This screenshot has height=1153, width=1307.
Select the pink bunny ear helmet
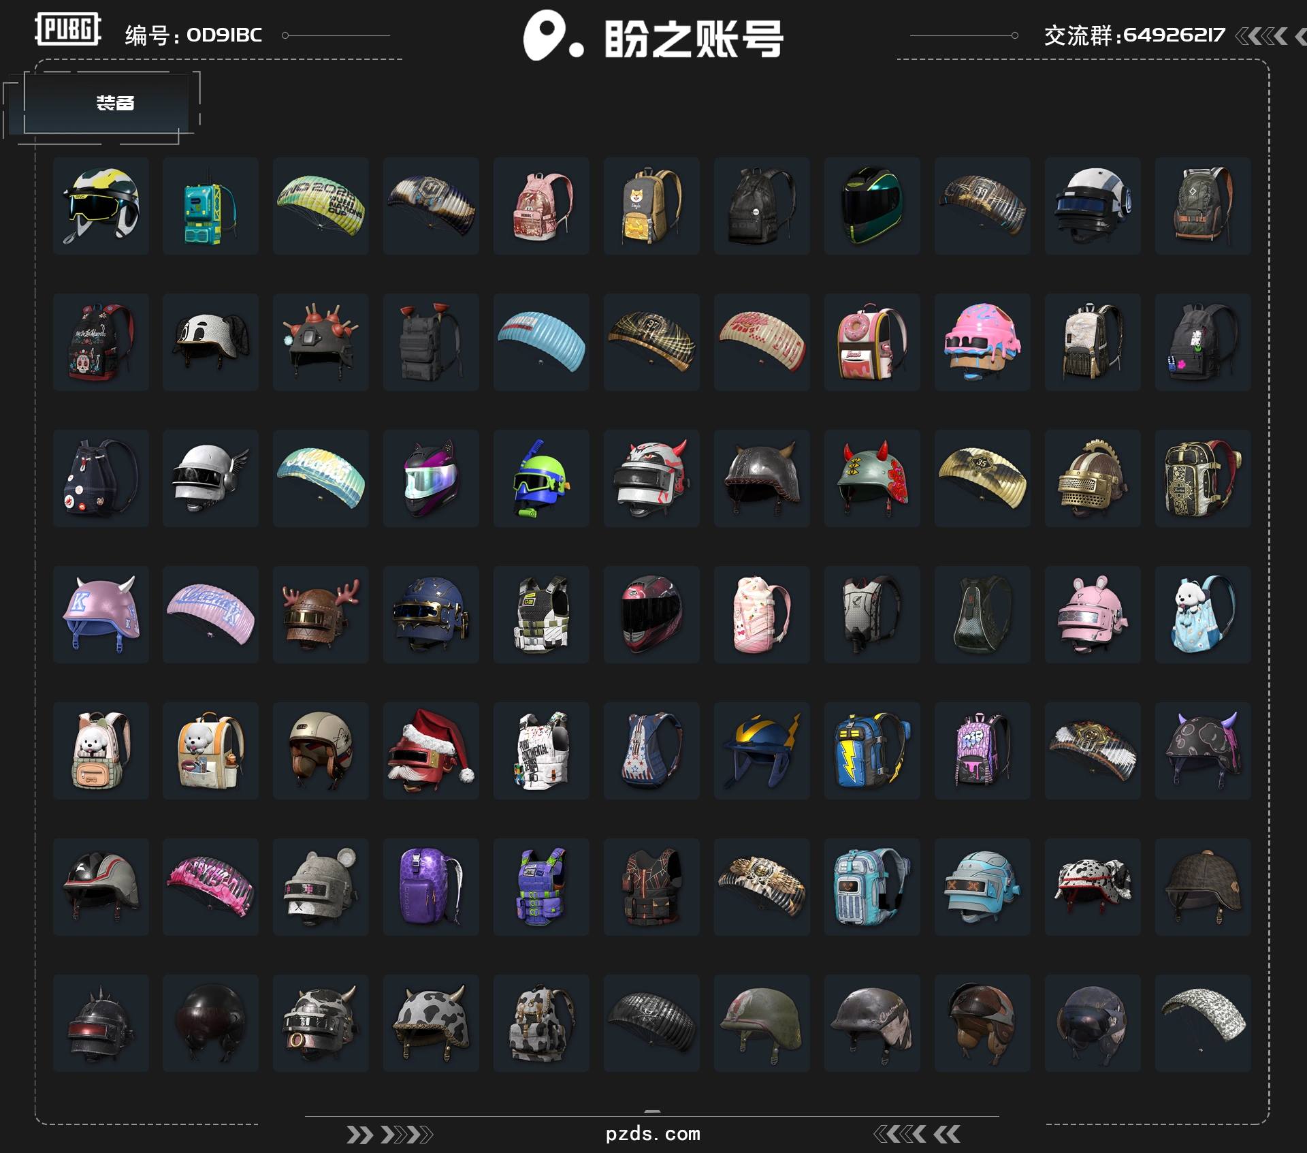click(x=1093, y=614)
